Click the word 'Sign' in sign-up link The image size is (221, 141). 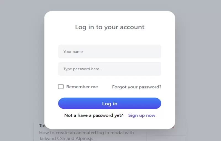(x=133, y=115)
